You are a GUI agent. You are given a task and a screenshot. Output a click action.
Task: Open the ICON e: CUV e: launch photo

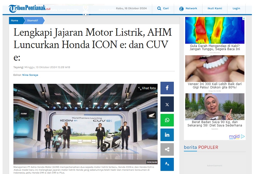pos(86,124)
